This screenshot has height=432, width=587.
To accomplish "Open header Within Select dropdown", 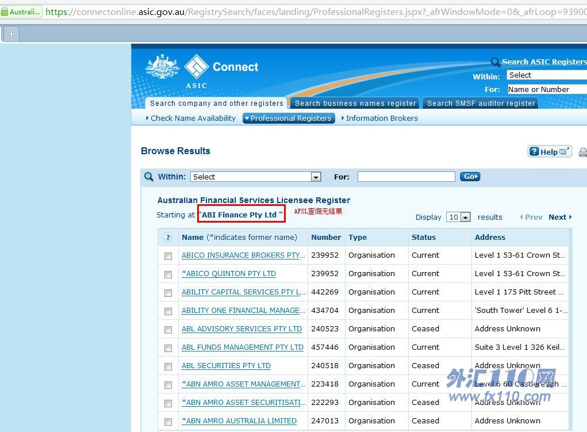I will [x=547, y=75].
